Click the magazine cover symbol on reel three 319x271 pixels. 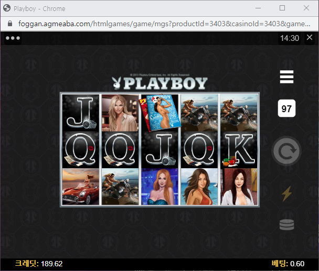pos(160,113)
